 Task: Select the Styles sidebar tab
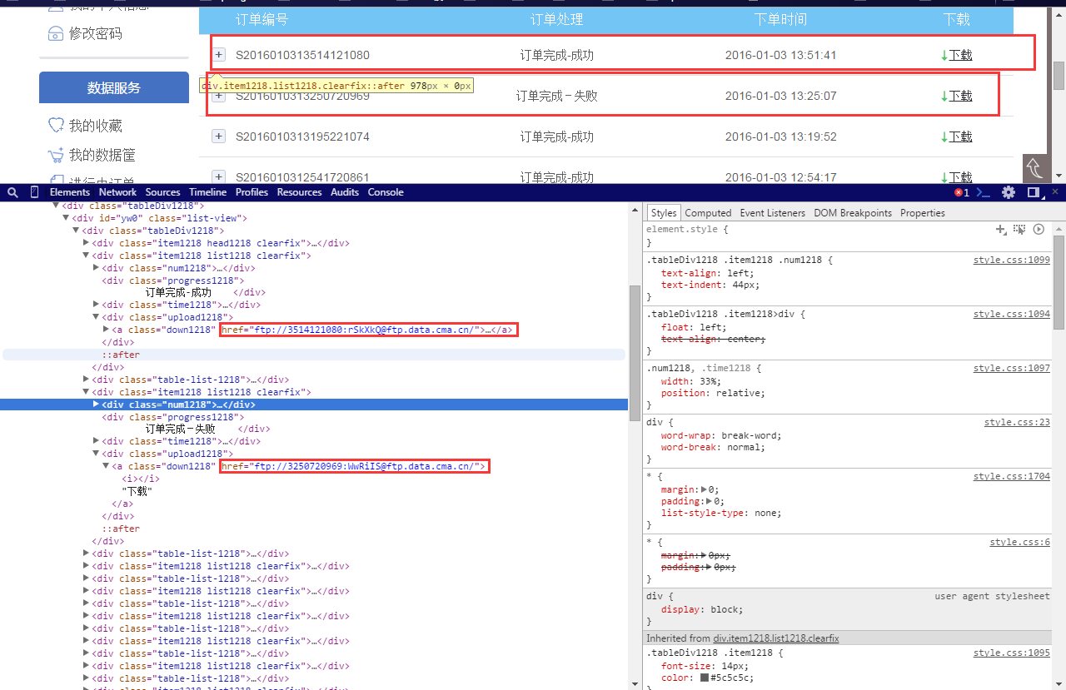(x=664, y=213)
